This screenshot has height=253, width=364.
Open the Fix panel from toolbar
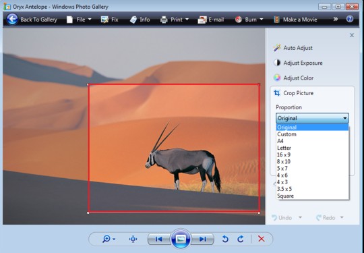[x=110, y=20]
